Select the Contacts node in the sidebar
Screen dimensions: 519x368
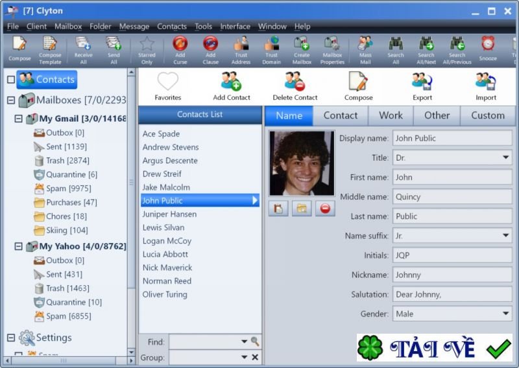(x=47, y=79)
